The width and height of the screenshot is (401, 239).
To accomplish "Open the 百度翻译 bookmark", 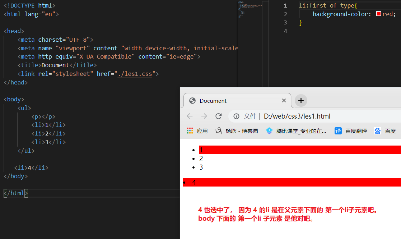I will tap(351, 131).
